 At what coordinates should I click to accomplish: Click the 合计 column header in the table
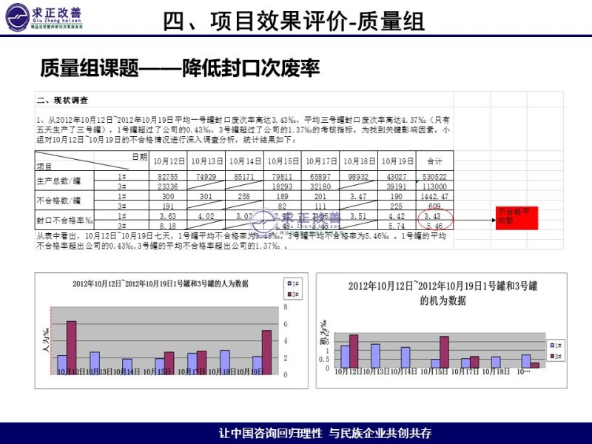click(x=434, y=161)
